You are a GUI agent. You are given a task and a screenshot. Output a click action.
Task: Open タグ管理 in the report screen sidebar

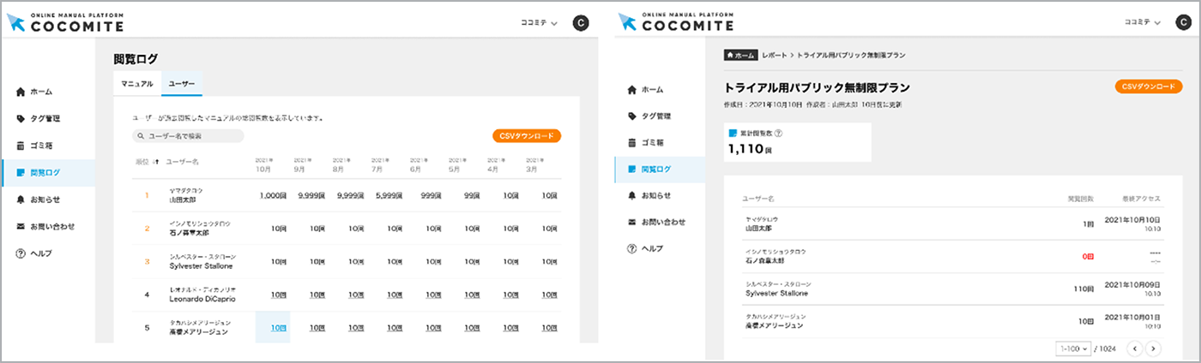[656, 116]
